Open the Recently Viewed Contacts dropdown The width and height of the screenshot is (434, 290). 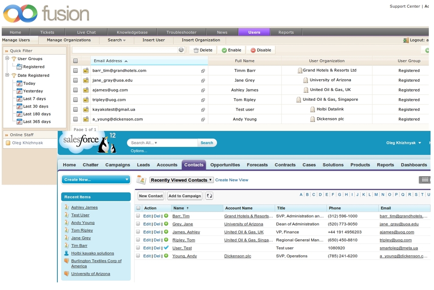click(181, 180)
